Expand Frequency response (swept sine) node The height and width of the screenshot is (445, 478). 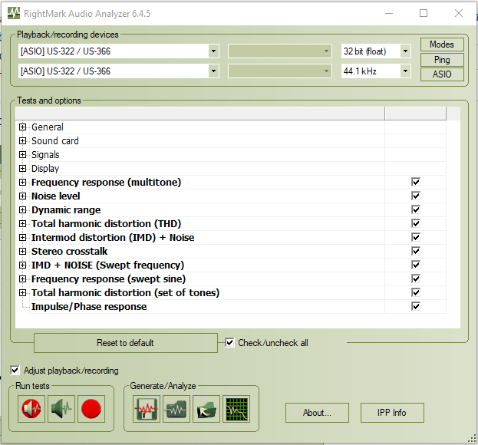pos(22,279)
